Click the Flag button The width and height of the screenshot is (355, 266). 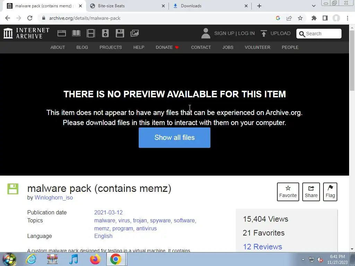330,192
